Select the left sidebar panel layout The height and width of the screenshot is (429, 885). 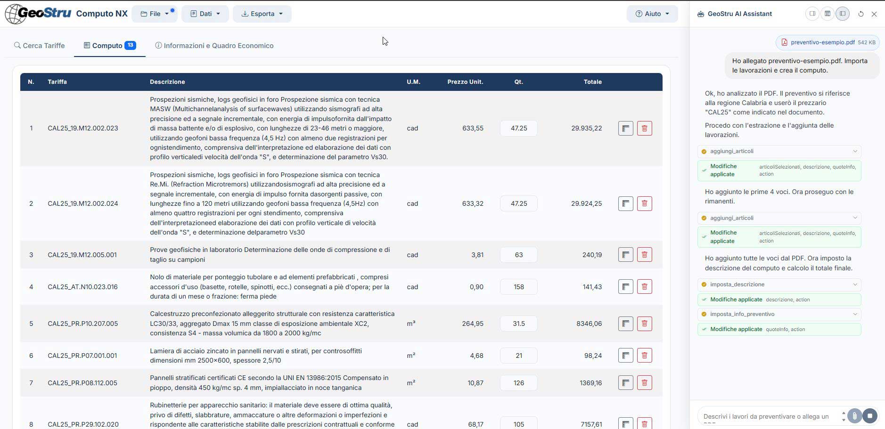pos(843,14)
